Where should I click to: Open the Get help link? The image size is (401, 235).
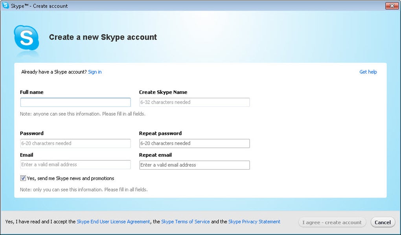[368, 72]
